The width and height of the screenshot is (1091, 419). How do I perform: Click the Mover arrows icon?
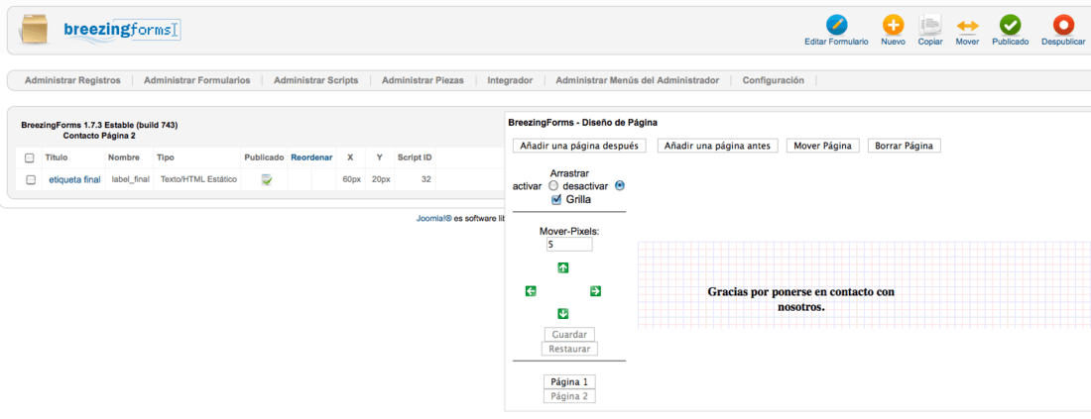tap(967, 26)
